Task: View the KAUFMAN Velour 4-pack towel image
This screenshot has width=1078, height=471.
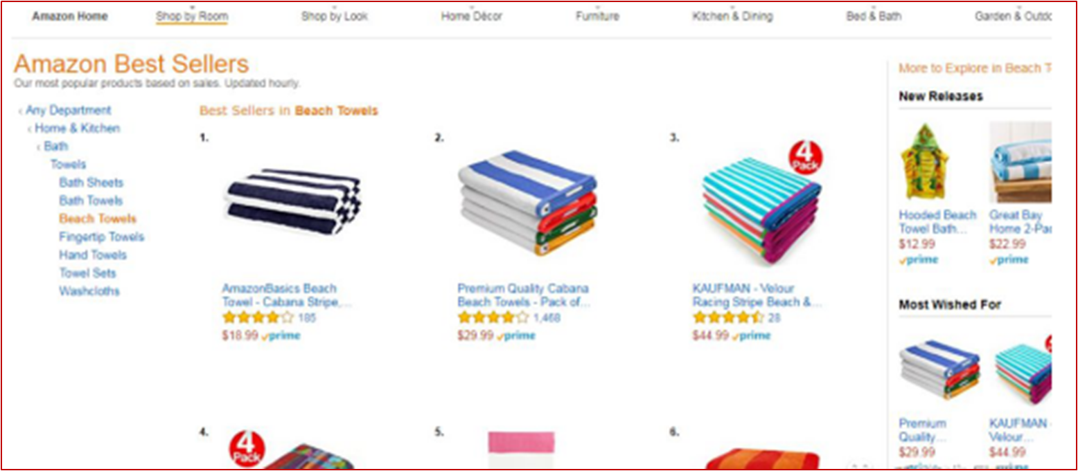Action: click(x=761, y=205)
